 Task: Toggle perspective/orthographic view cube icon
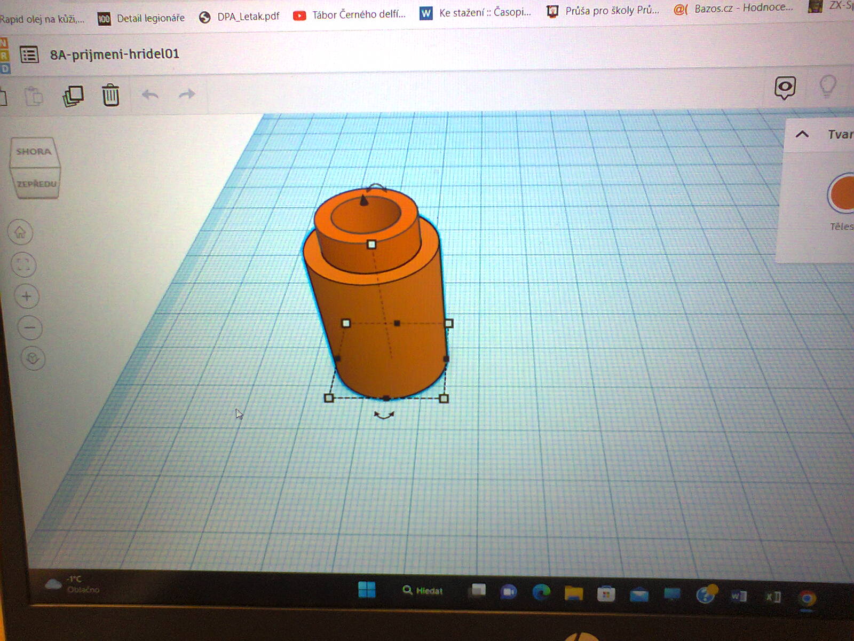point(33,358)
